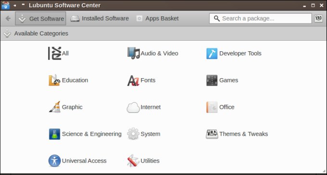Open the Themes & Tweaks mixer icon
327x175 pixels.
coord(212,134)
